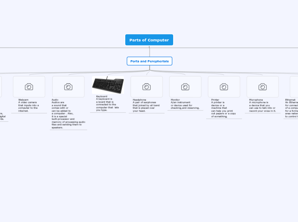Select the Ports and Perepherials node
This screenshot has height=222, width=298.
pyautogui.click(x=149, y=61)
